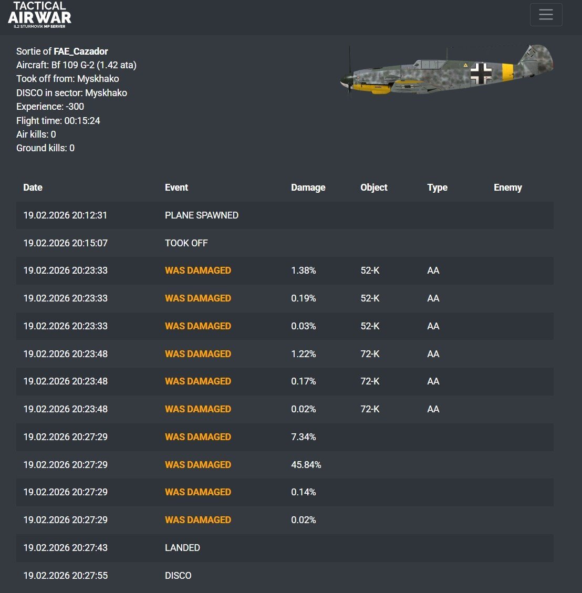Click the Bf 109 aircraft image
582x593 pixels.
(446, 71)
